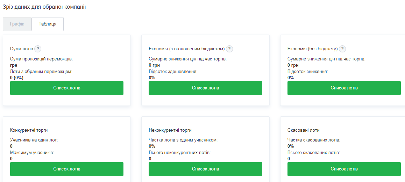
Task: Select the Таблиця tab
Action: point(48,24)
